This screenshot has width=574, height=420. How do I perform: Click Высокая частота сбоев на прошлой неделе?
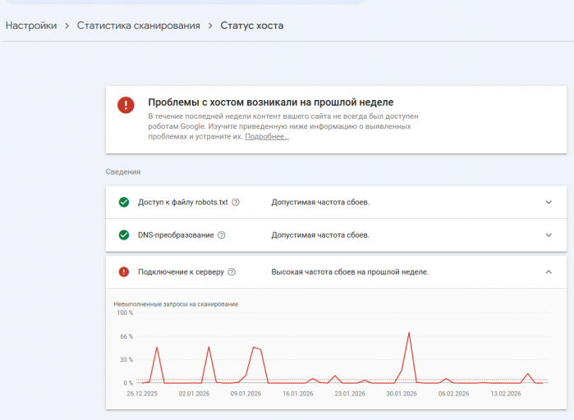[350, 272]
